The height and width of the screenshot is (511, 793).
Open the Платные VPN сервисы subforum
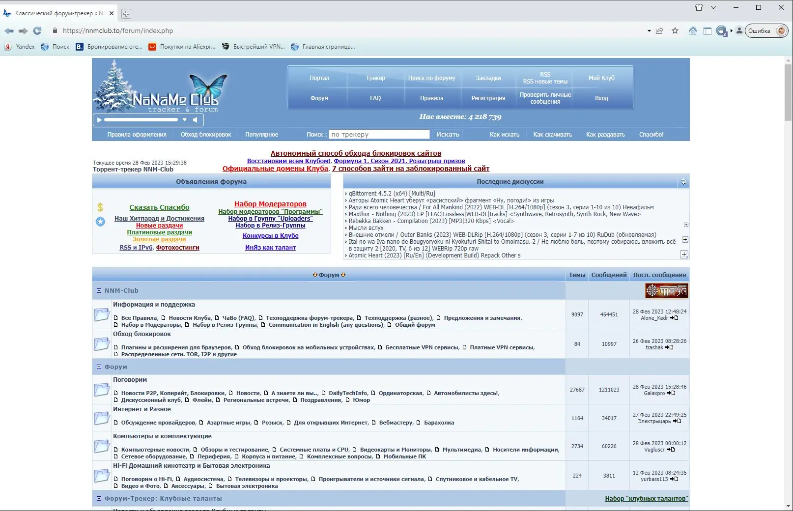coord(501,347)
